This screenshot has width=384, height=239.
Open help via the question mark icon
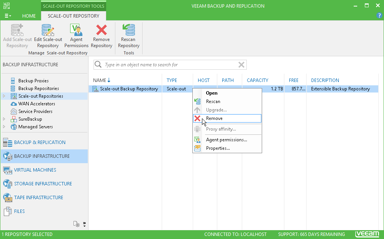point(379,15)
